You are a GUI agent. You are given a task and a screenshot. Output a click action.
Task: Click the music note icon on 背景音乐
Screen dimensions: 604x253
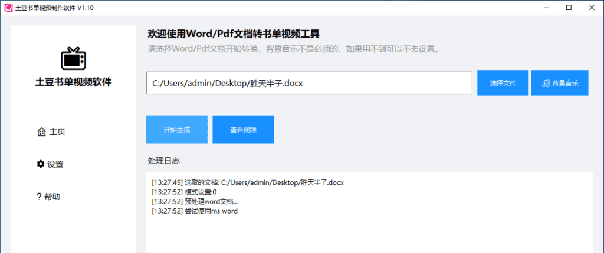[545, 84]
